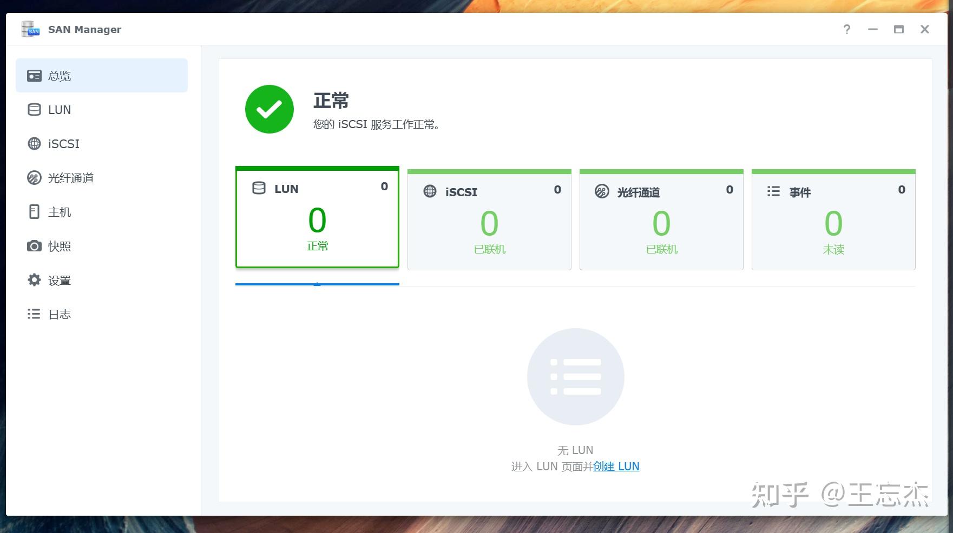
Task: Click the 您的 iSCSI 服务工作正常 message
Action: (x=377, y=124)
